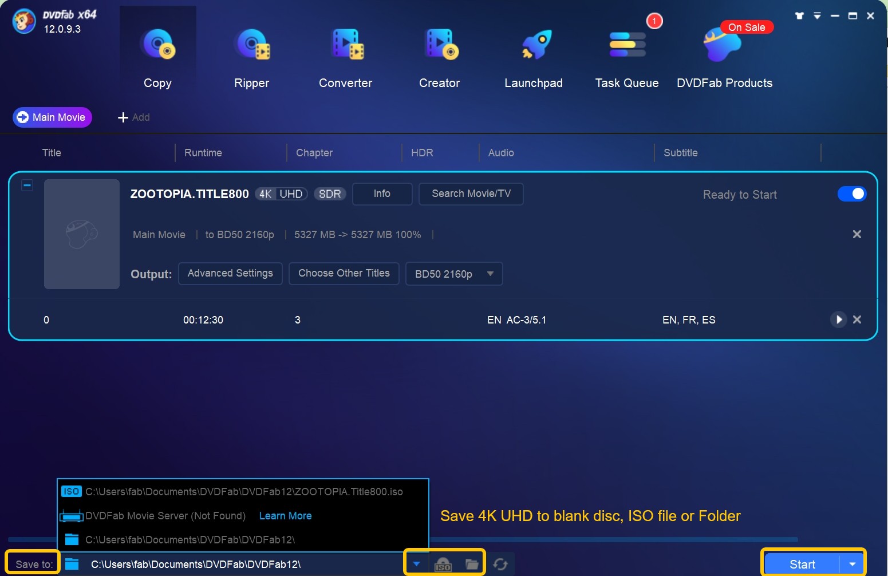Click the Audio column header
The height and width of the screenshot is (576, 888).
tap(501, 153)
